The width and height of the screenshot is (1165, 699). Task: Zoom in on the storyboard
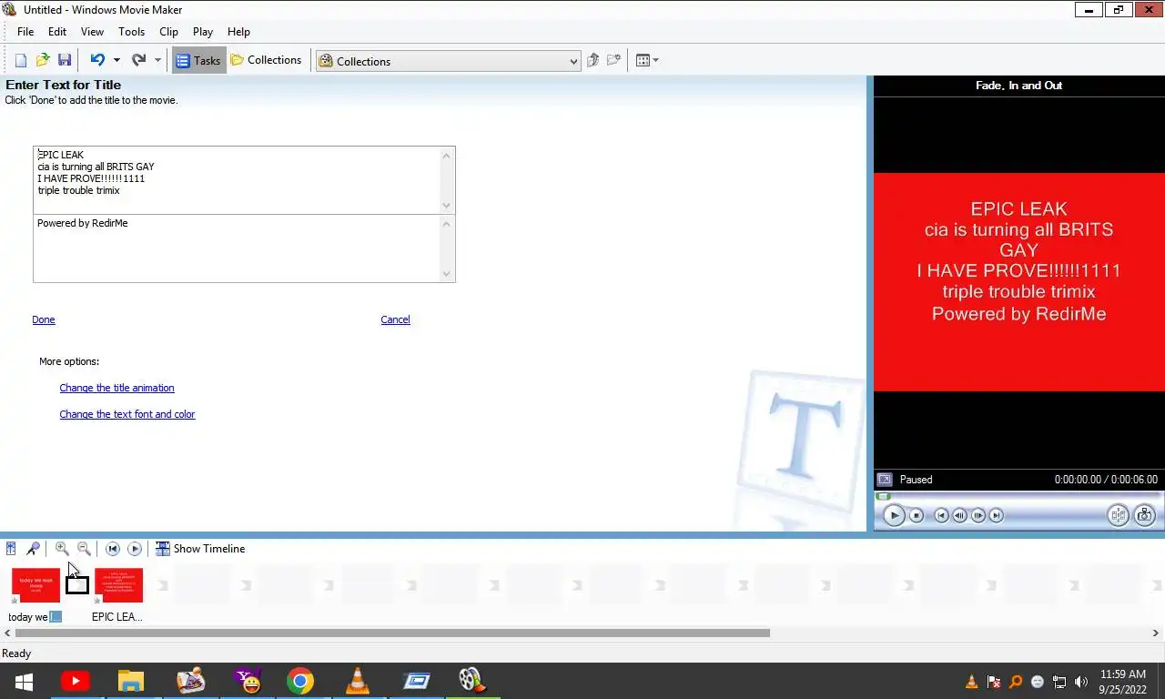[x=62, y=549]
